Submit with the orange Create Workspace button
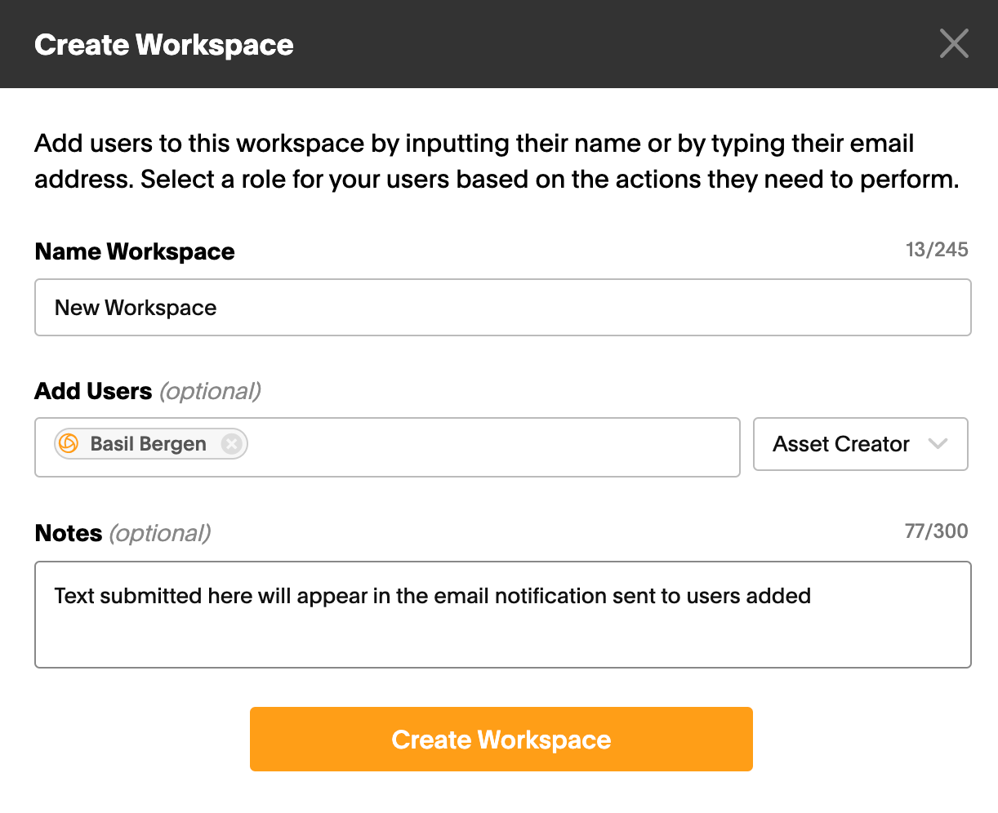Viewport: 998px width, 813px height. point(501,740)
